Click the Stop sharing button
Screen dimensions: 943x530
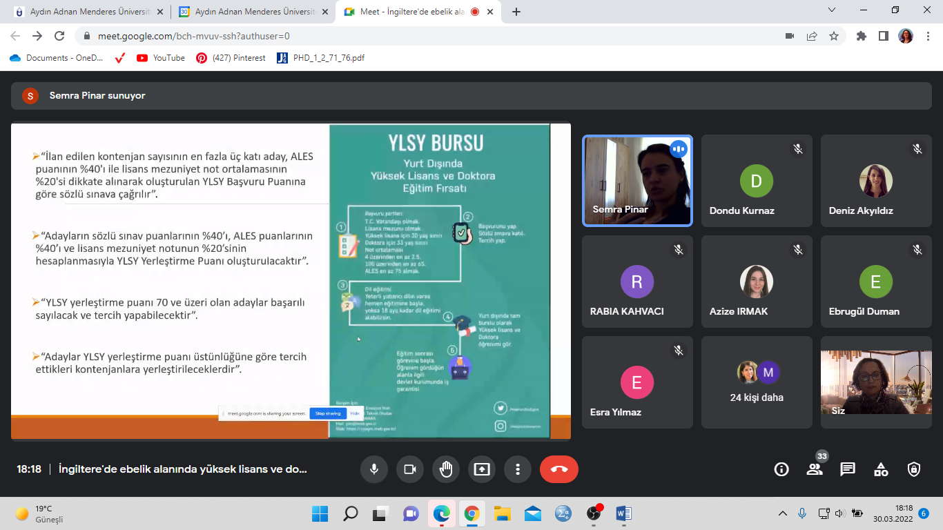(328, 413)
